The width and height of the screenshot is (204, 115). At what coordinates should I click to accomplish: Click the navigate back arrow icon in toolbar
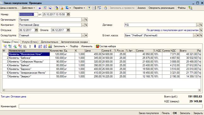pos(40,8)
